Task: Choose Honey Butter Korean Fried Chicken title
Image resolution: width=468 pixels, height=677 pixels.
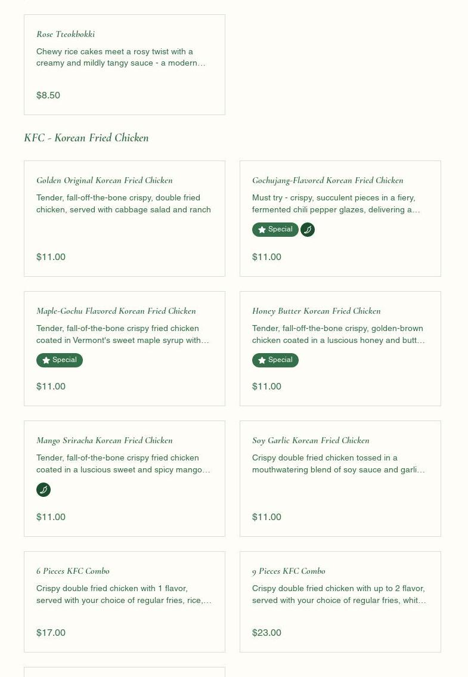Action: point(316,311)
